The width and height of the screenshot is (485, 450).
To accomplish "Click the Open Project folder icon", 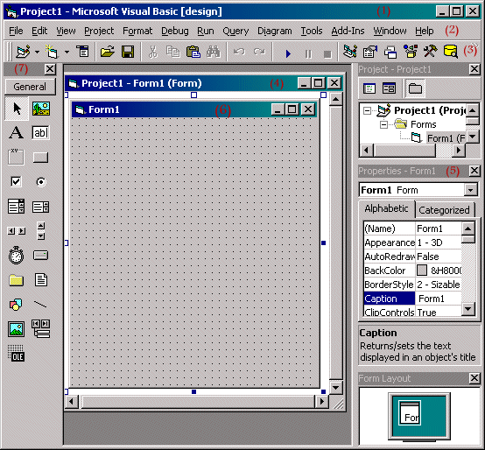I will pos(108,52).
